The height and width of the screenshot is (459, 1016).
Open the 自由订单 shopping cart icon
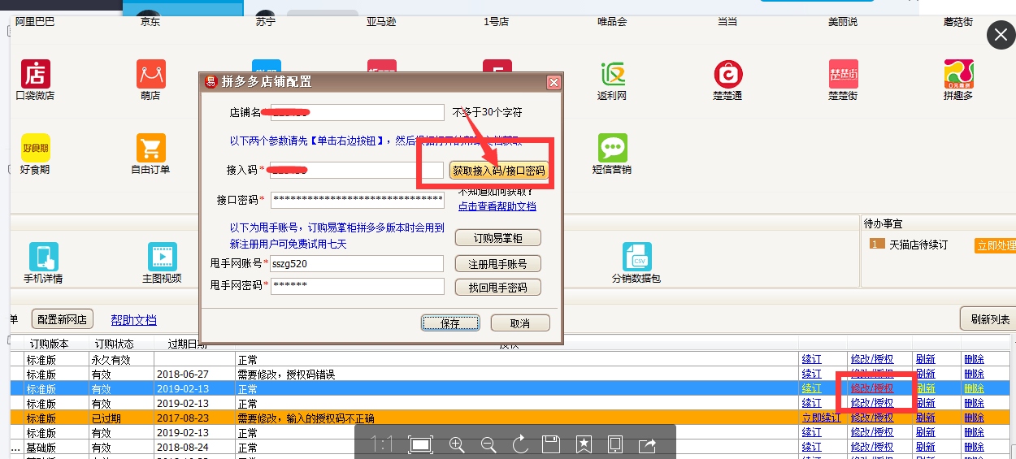tap(151, 148)
